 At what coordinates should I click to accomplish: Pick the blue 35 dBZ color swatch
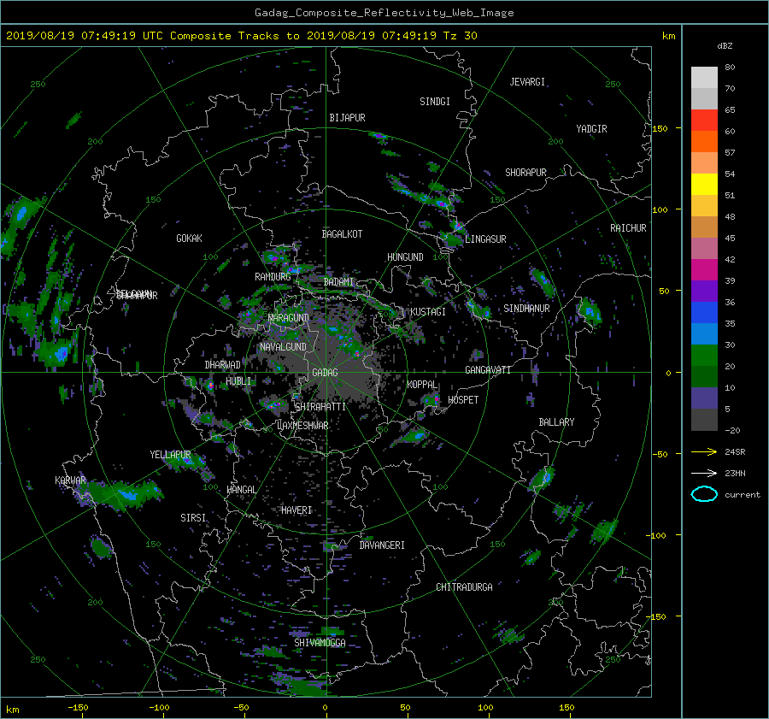point(704,313)
